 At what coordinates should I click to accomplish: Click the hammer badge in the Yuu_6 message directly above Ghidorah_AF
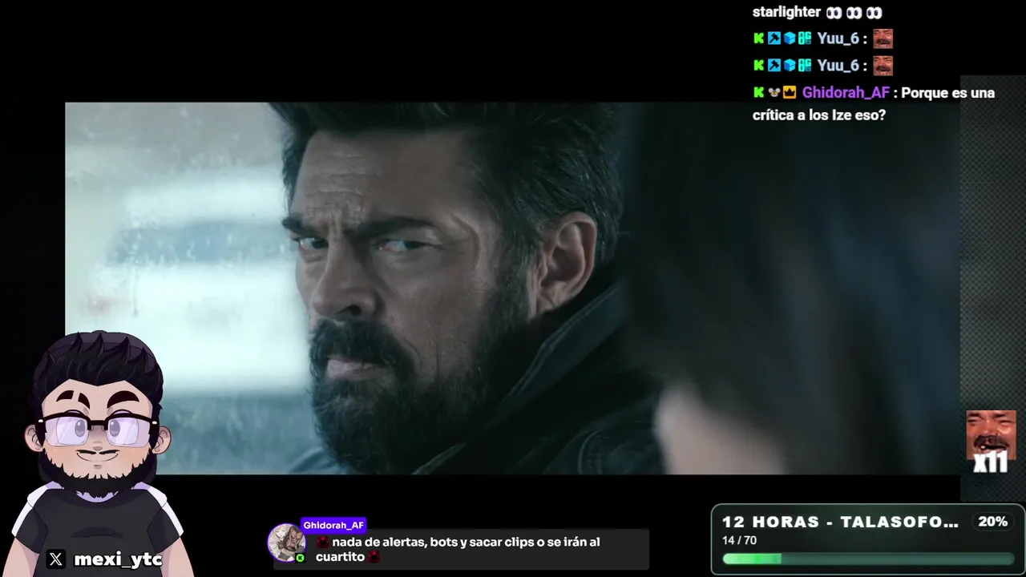pyautogui.click(x=774, y=66)
